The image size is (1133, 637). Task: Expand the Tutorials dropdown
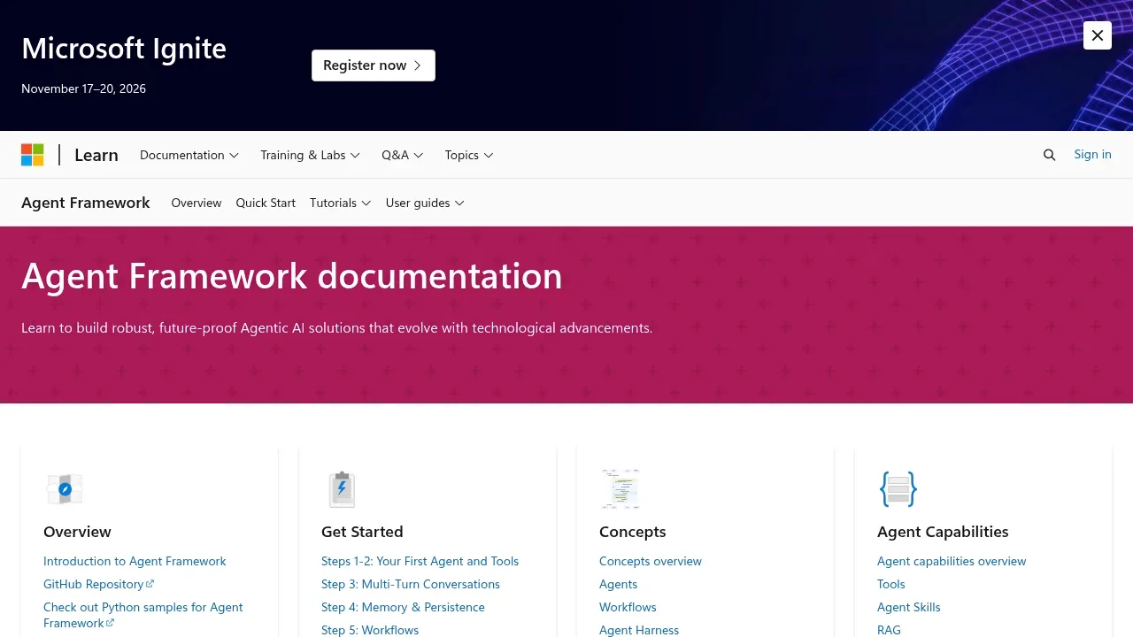341,203
